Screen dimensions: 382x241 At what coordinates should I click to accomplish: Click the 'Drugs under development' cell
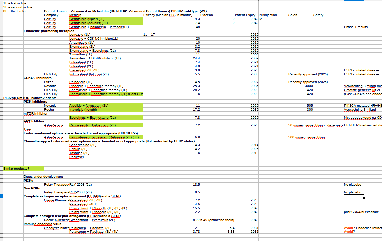43,177
